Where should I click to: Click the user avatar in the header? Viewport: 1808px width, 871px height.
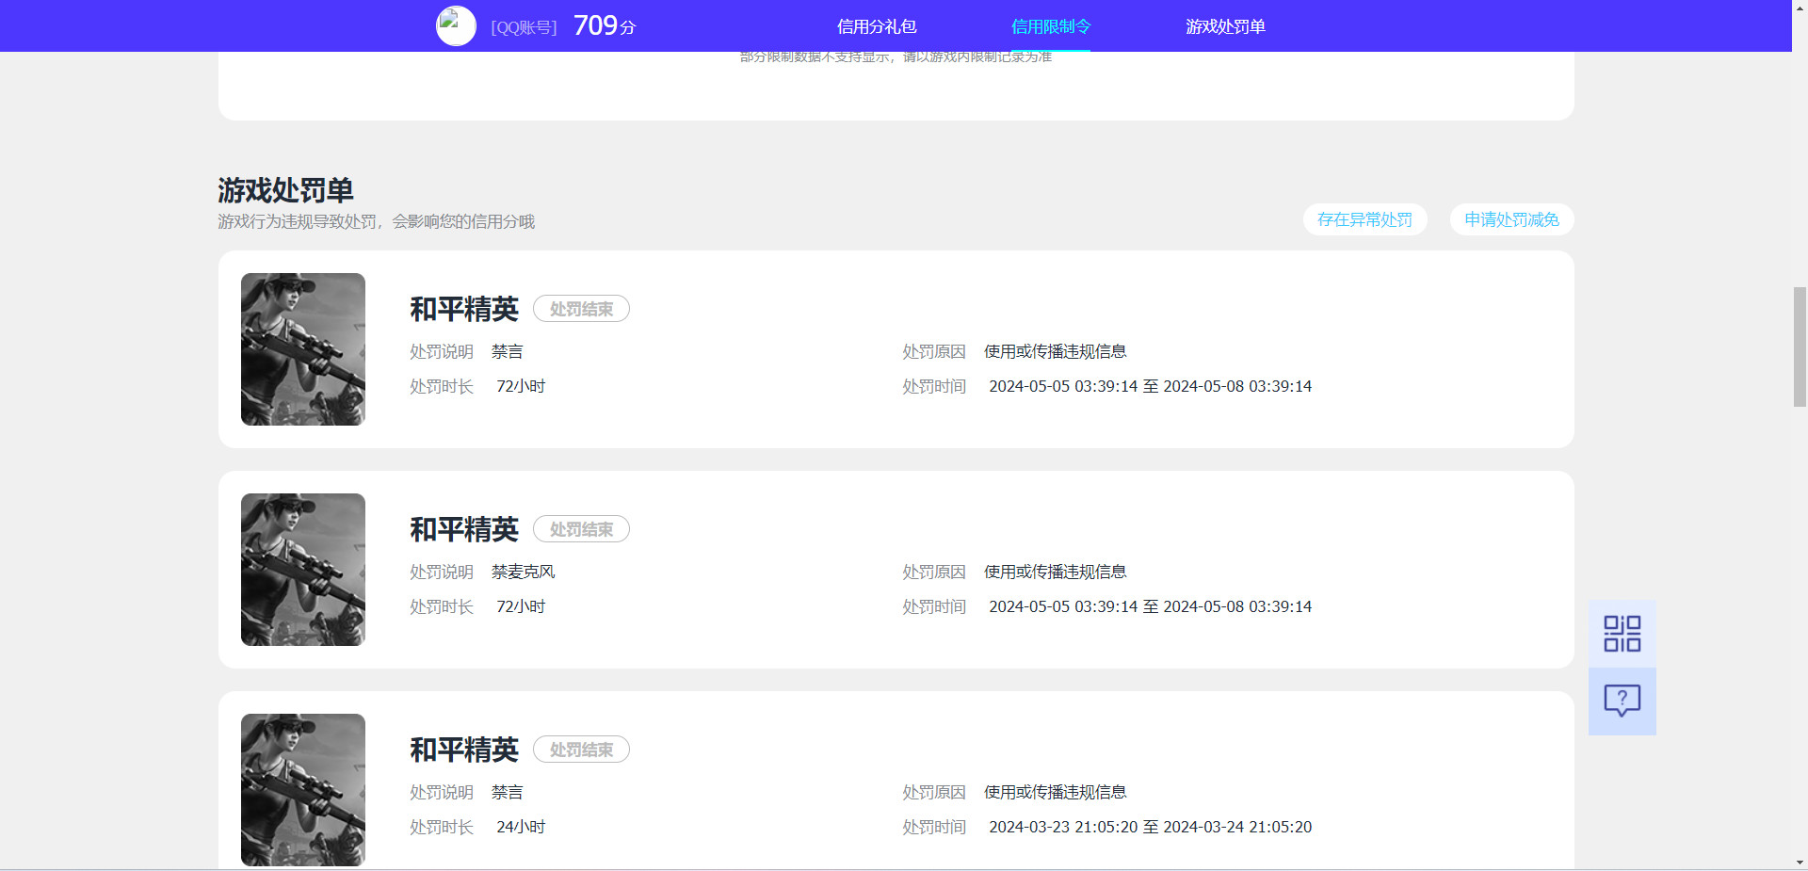pos(456,26)
